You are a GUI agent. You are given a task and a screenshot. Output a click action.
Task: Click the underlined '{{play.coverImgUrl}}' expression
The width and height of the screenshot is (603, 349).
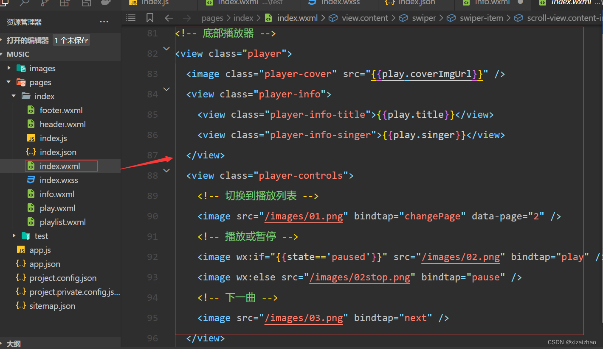[x=427, y=74]
